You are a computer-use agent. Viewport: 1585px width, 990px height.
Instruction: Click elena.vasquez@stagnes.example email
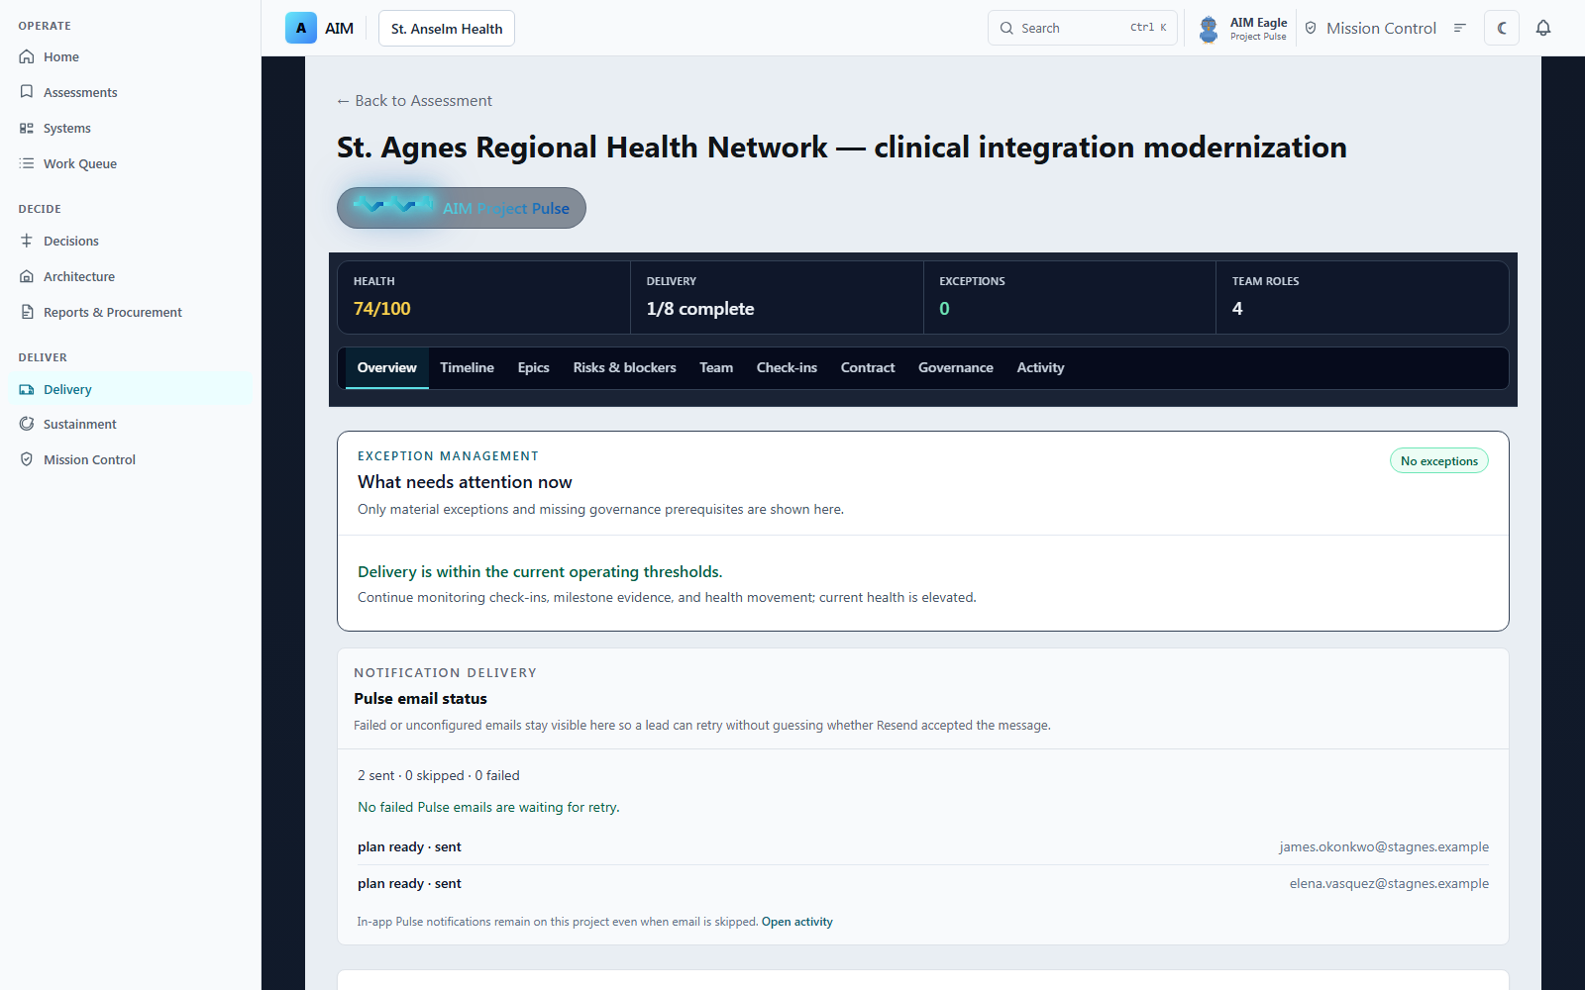[x=1389, y=883]
